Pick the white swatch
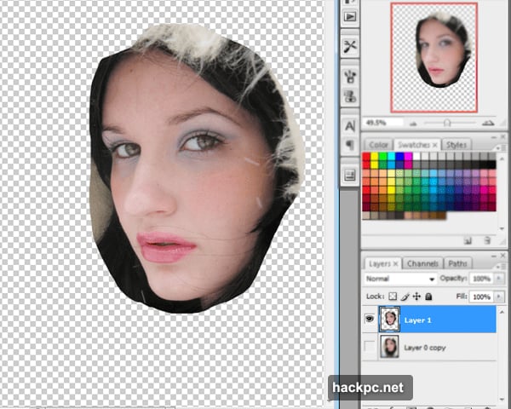Image resolution: width=511 pixels, height=409 pixels. click(416, 157)
